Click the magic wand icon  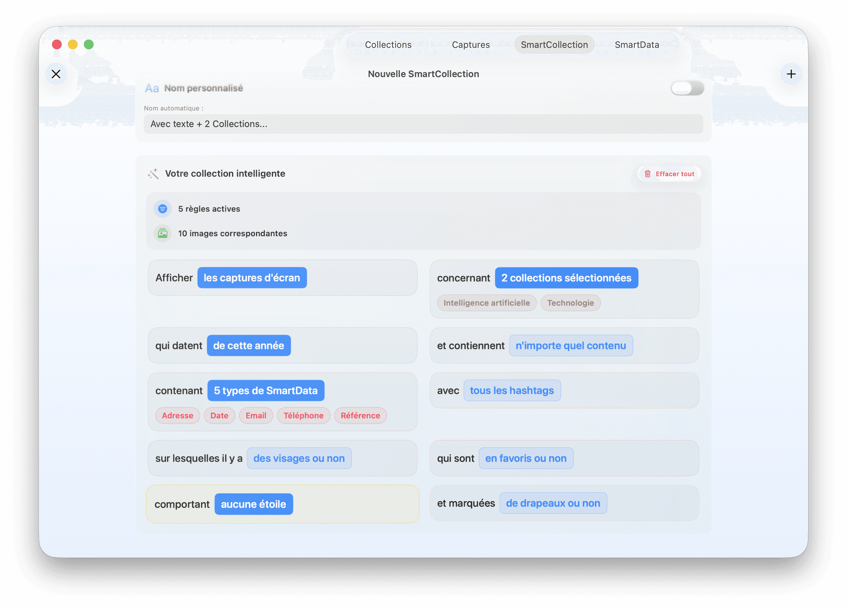(153, 174)
